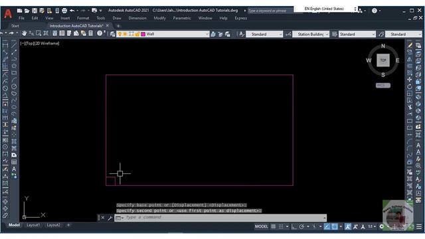425x239 pixels.
Task: Toggle MODEL space button in status bar
Action: pos(261,226)
